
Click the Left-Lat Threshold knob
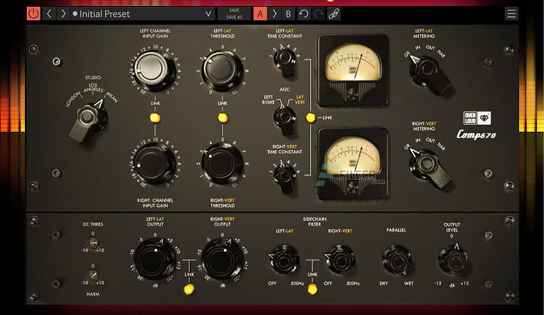click(x=222, y=70)
